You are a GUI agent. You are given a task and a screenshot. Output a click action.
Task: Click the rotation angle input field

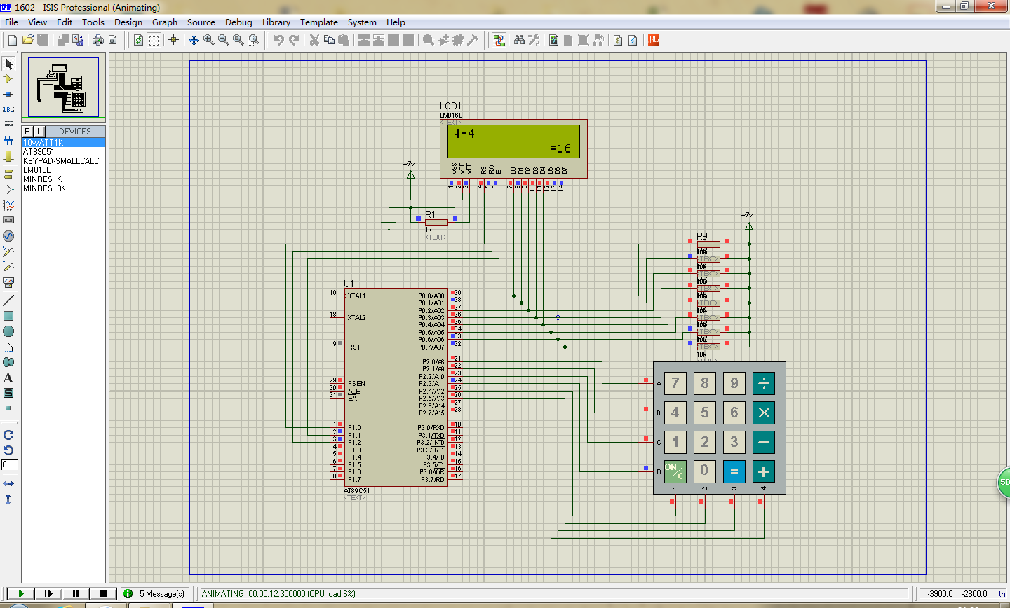tap(8, 464)
